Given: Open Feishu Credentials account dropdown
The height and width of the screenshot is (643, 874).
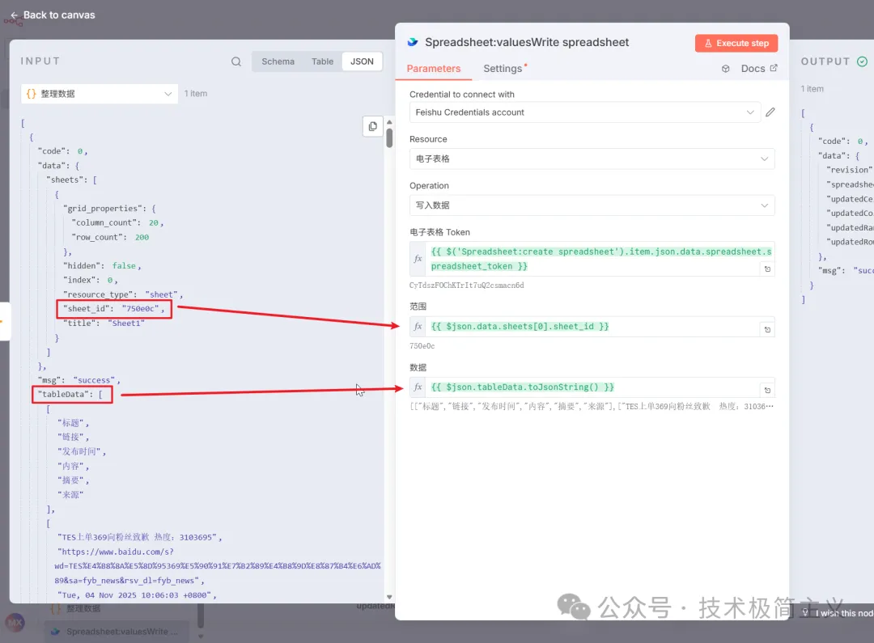Looking at the screenshot, I should (585, 112).
